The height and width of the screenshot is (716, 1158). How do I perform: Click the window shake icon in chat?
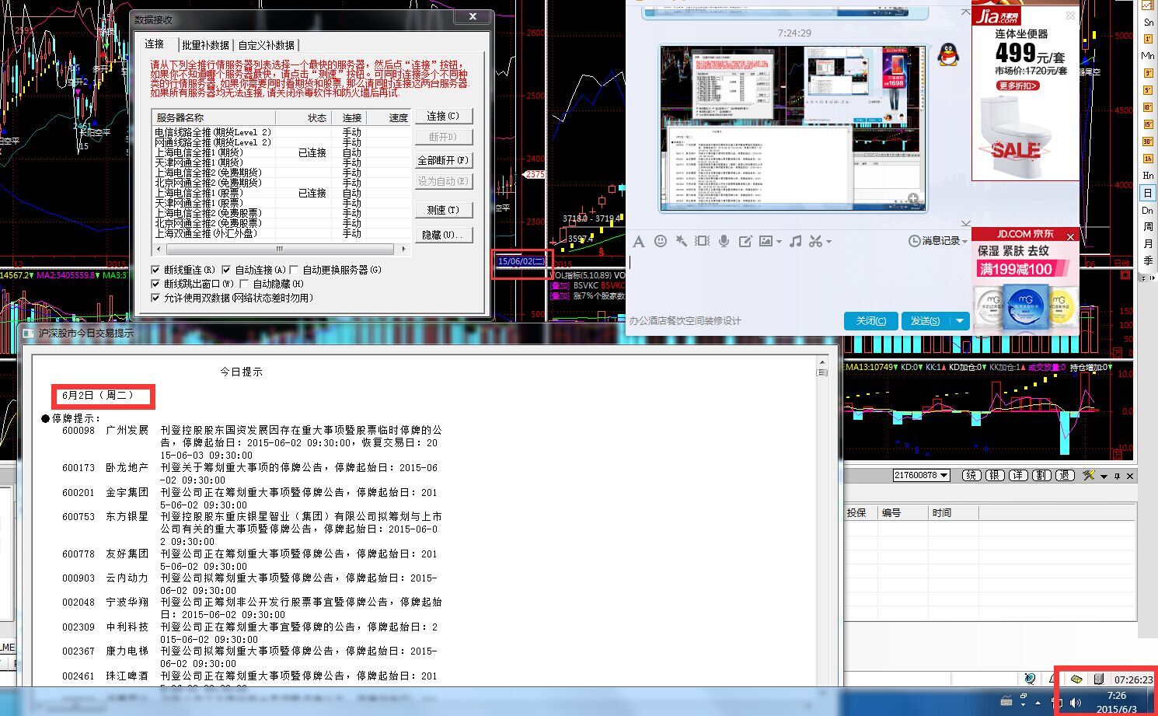click(702, 241)
